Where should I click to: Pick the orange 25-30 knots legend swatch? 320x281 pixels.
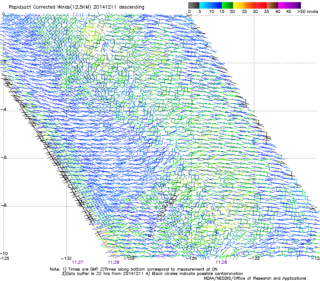(250, 5)
